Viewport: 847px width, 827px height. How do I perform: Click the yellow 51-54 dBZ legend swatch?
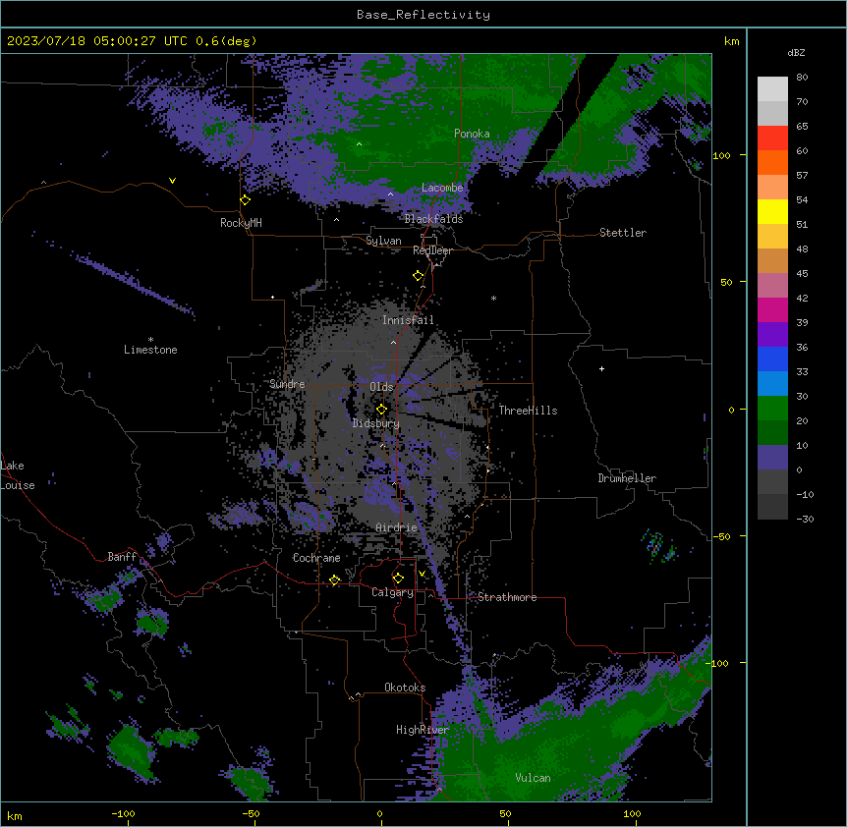pyautogui.click(x=772, y=211)
